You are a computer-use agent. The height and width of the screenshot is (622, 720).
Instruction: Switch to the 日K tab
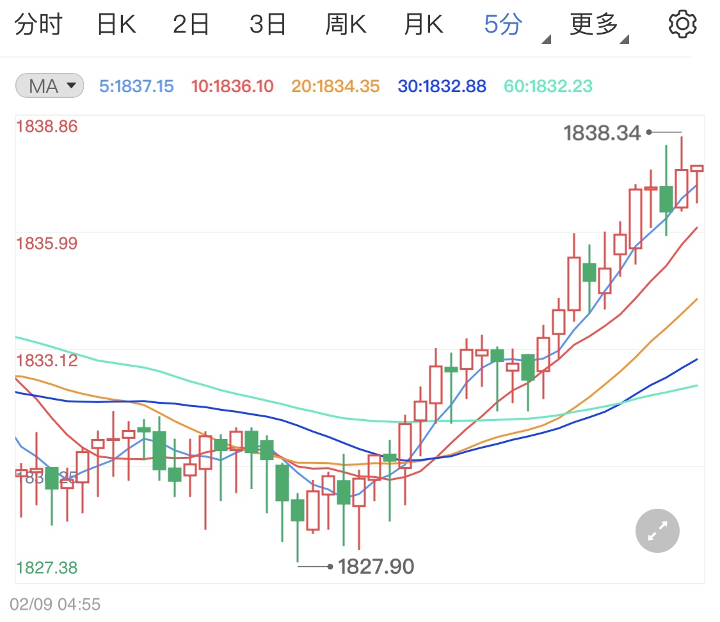(x=116, y=24)
